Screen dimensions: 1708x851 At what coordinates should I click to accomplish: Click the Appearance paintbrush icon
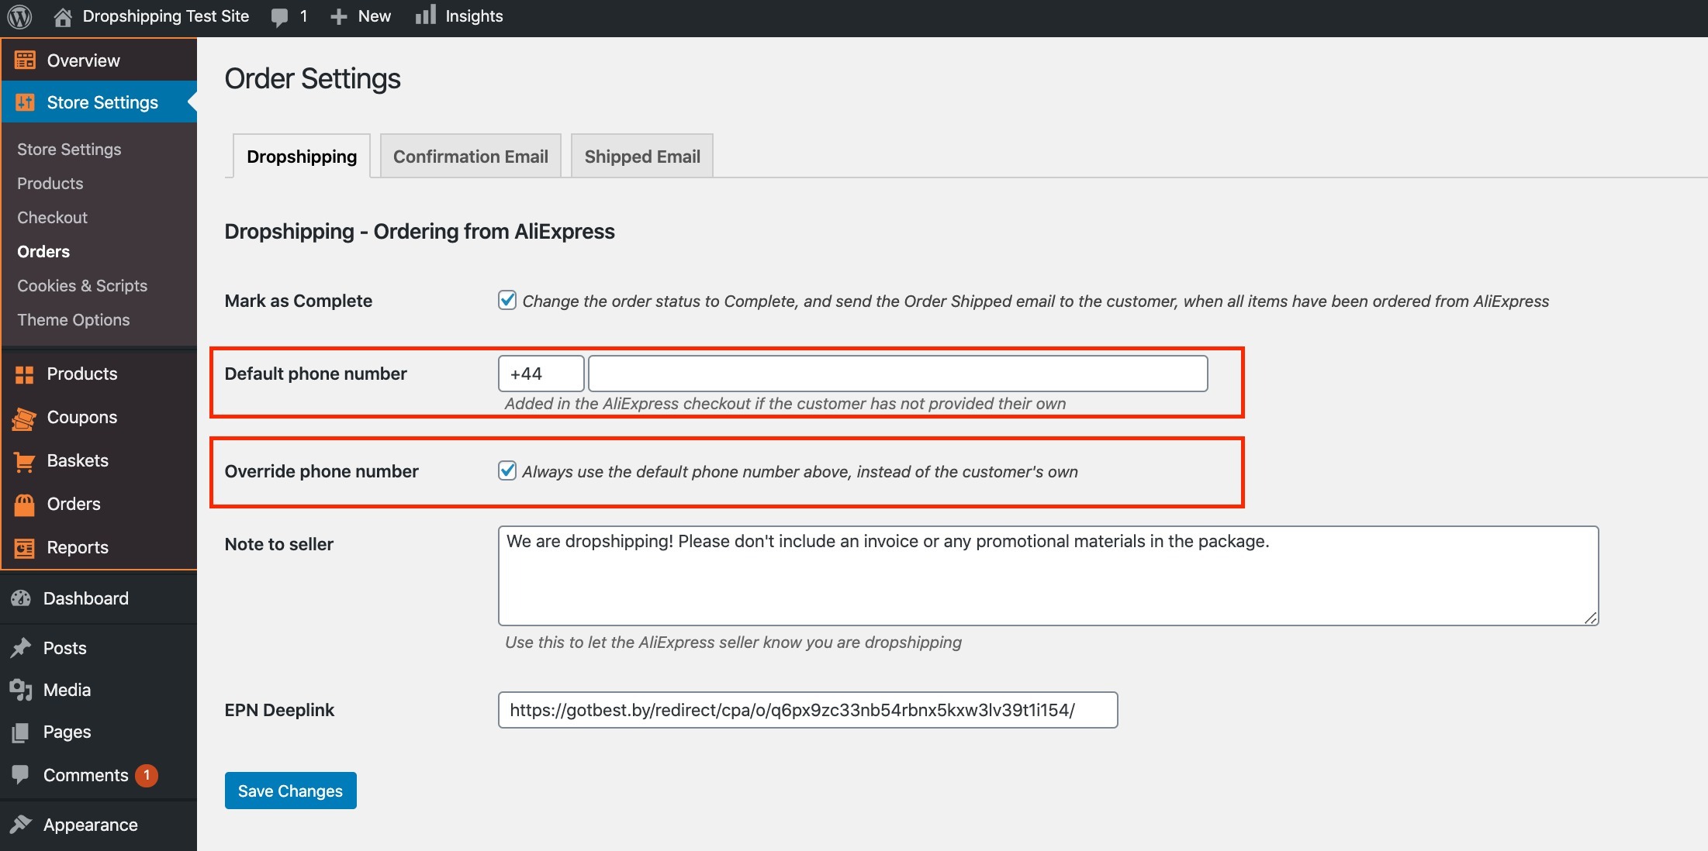(x=21, y=825)
